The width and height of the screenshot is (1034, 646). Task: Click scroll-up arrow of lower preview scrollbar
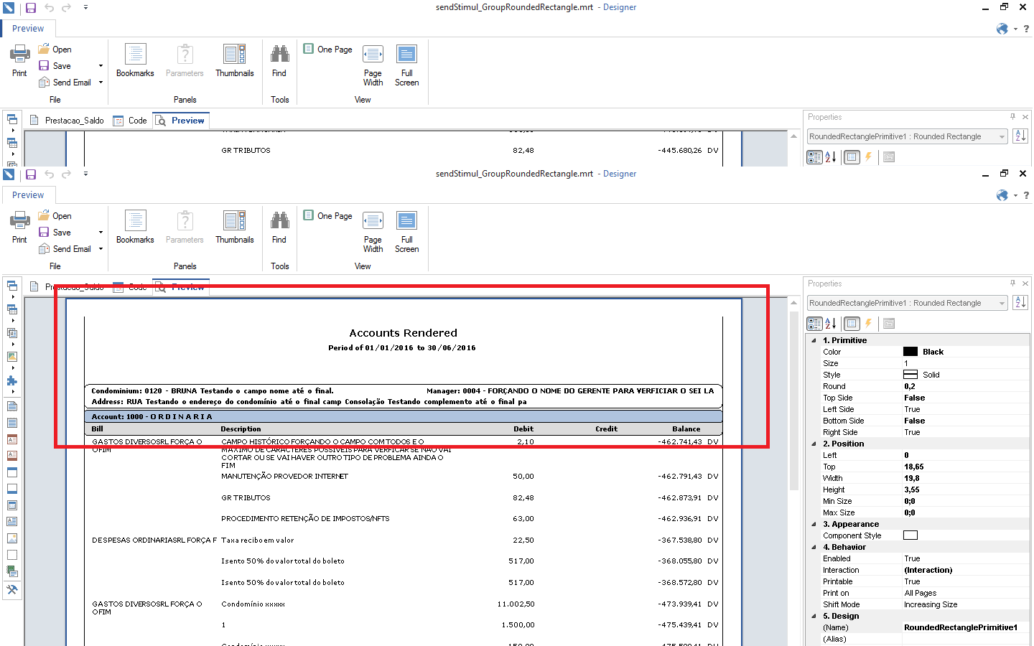[793, 303]
